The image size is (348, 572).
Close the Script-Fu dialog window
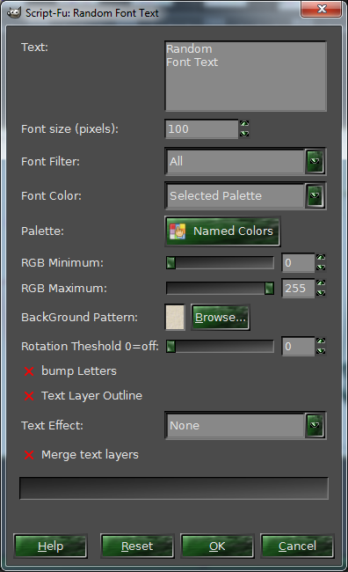click(321, 9)
